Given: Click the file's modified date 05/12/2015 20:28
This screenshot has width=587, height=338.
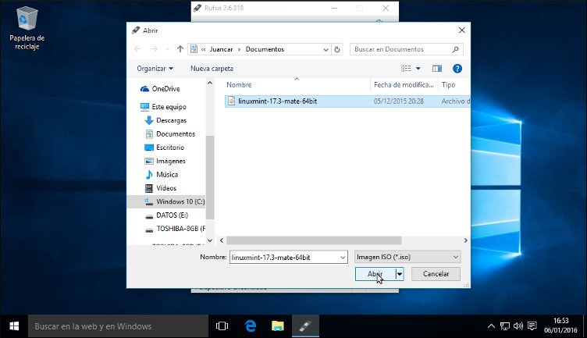Looking at the screenshot, I should [399, 101].
